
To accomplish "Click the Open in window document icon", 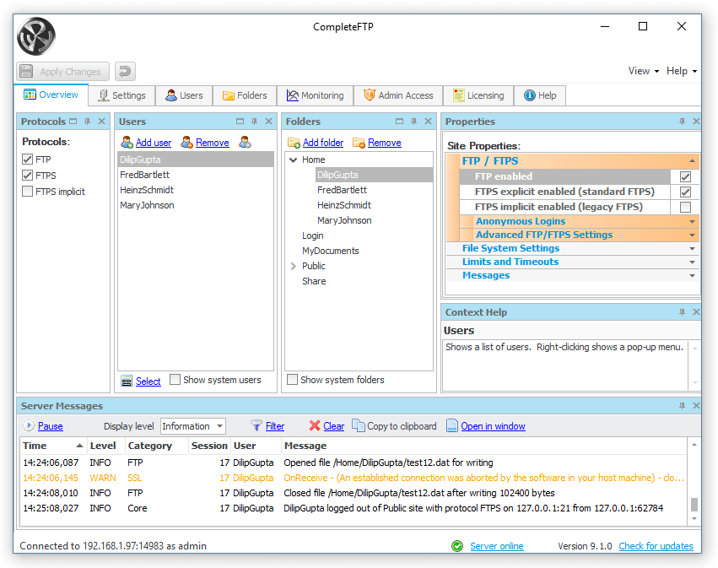I will [x=452, y=426].
